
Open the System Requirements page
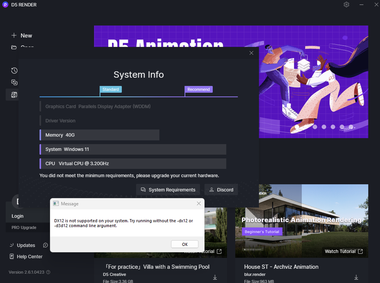pyautogui.click(x=168, y=190)
